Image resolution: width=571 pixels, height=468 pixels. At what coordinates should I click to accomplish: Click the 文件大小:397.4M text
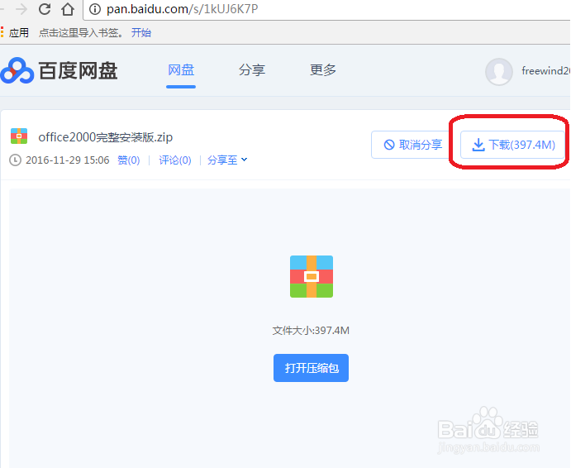click(311, 331)
